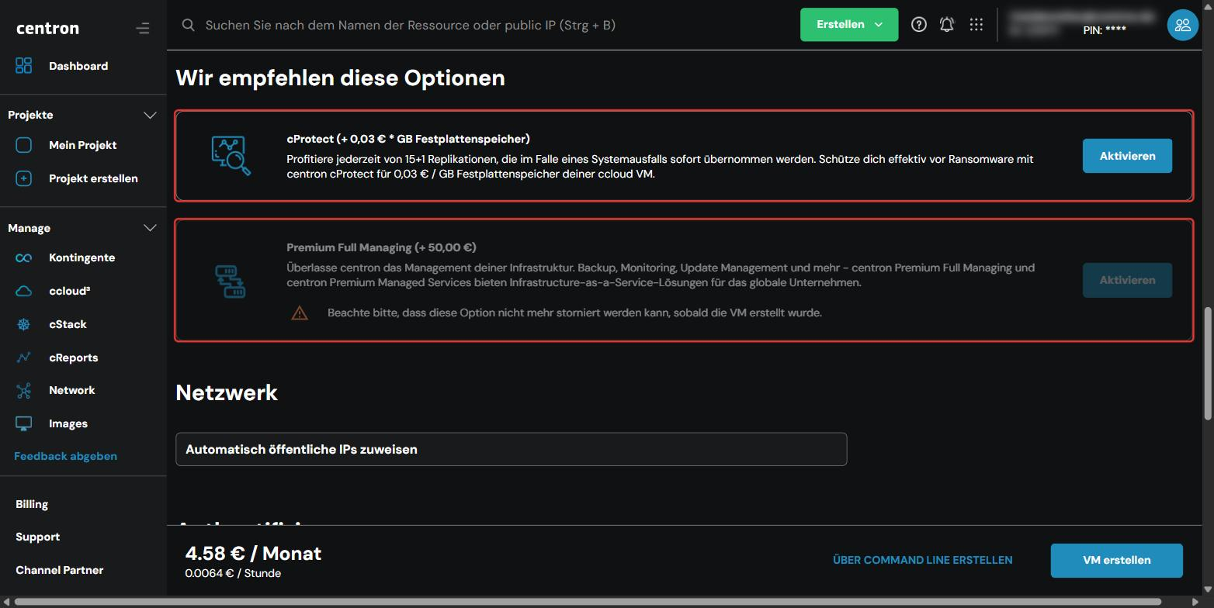Focus the resource search input field
The height and width of the screenshot is (608, 1214).
click(x=410, y=25)
